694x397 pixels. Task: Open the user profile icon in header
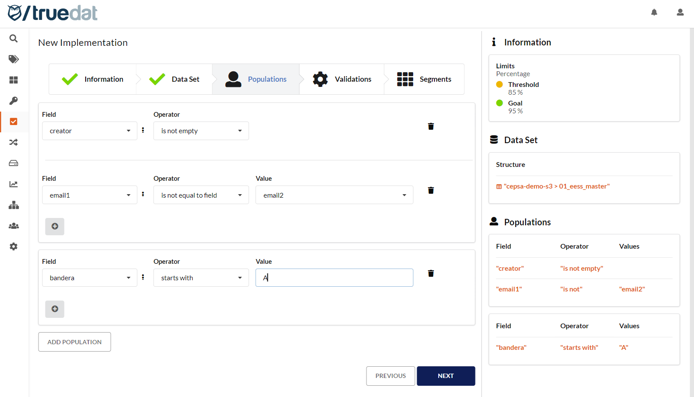pyautogui.click(x=680, y=13)
